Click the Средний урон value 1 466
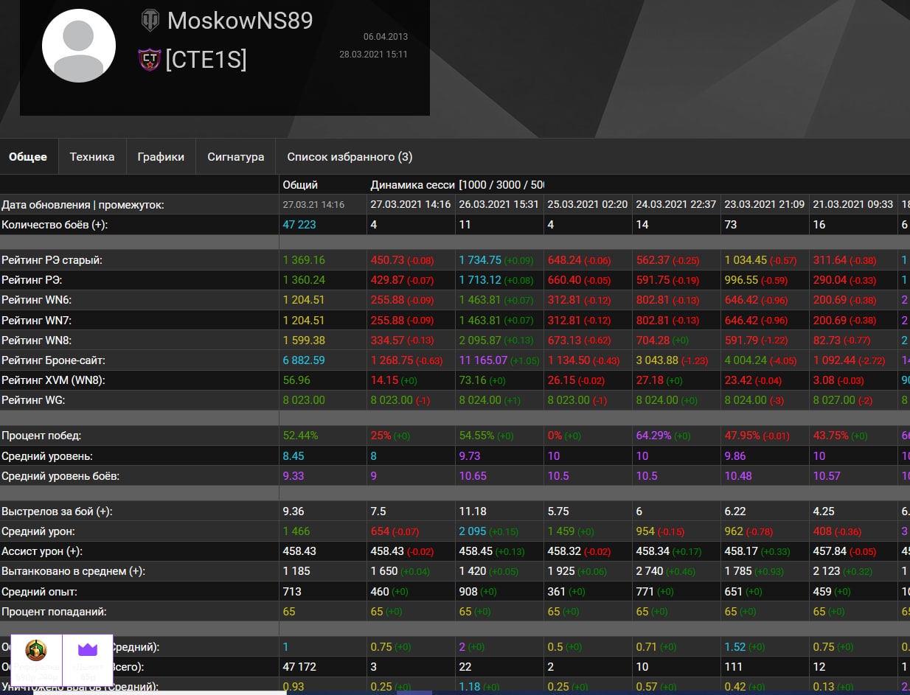The height and width of the screenshot is (695, 910). (296, 531)
